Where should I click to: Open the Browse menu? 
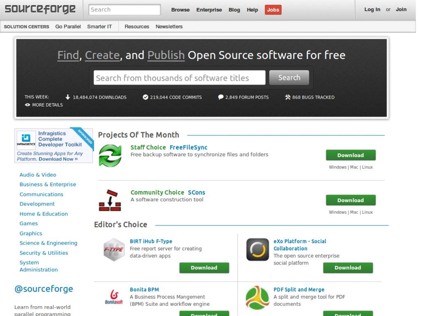[x=180, y=10]
